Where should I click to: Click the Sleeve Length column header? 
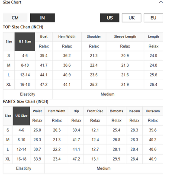pos(125,37)
